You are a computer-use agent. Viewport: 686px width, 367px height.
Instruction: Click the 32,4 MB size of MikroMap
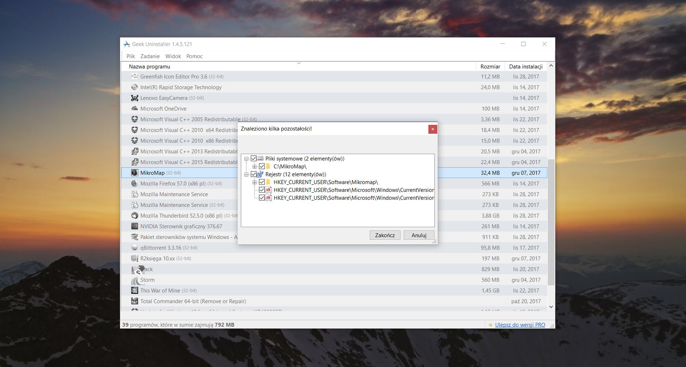tap(490, 173)
